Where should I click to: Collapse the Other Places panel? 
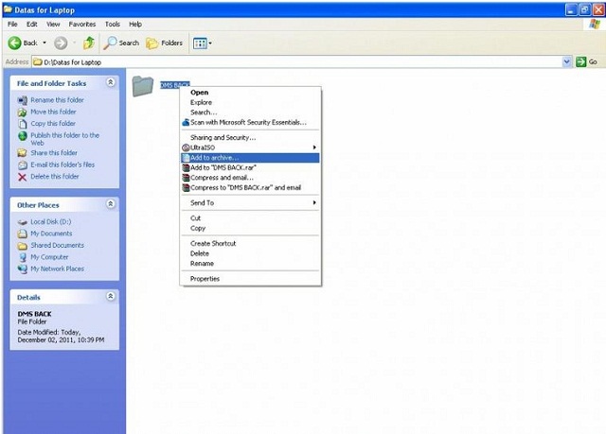point(111,204)
